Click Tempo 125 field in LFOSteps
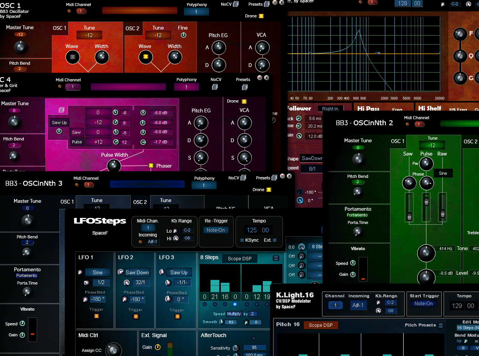 pyautogui.click(x=252, y=230)
